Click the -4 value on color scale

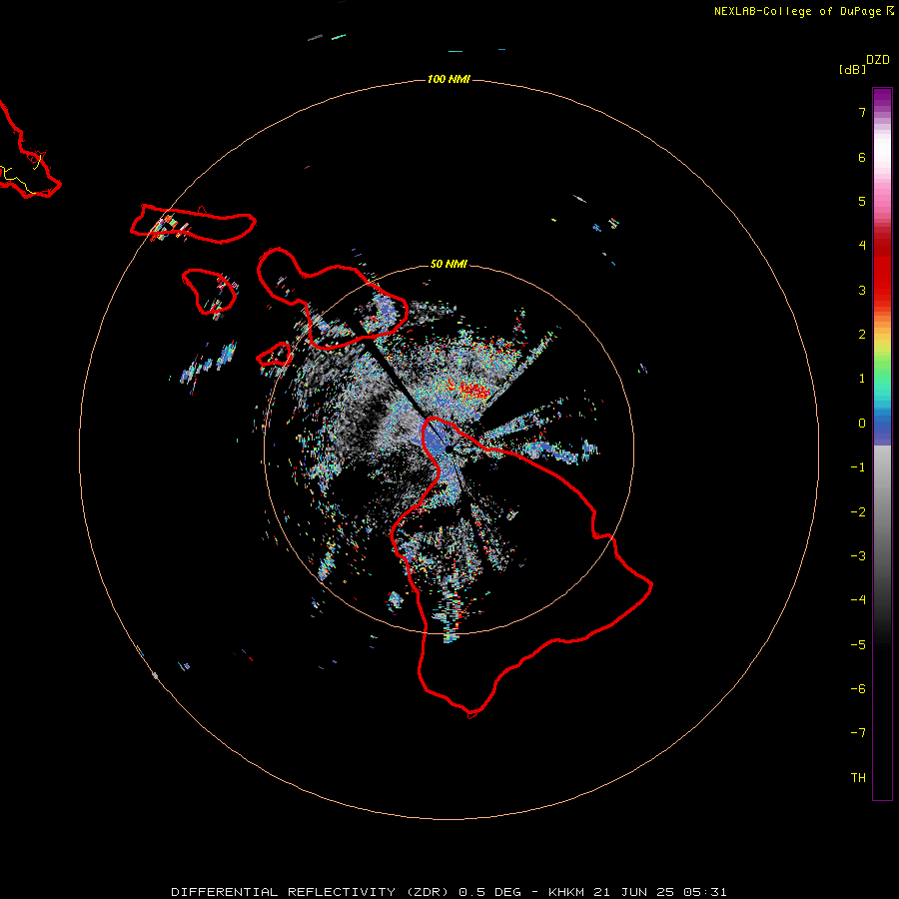(x=858, y=599)
